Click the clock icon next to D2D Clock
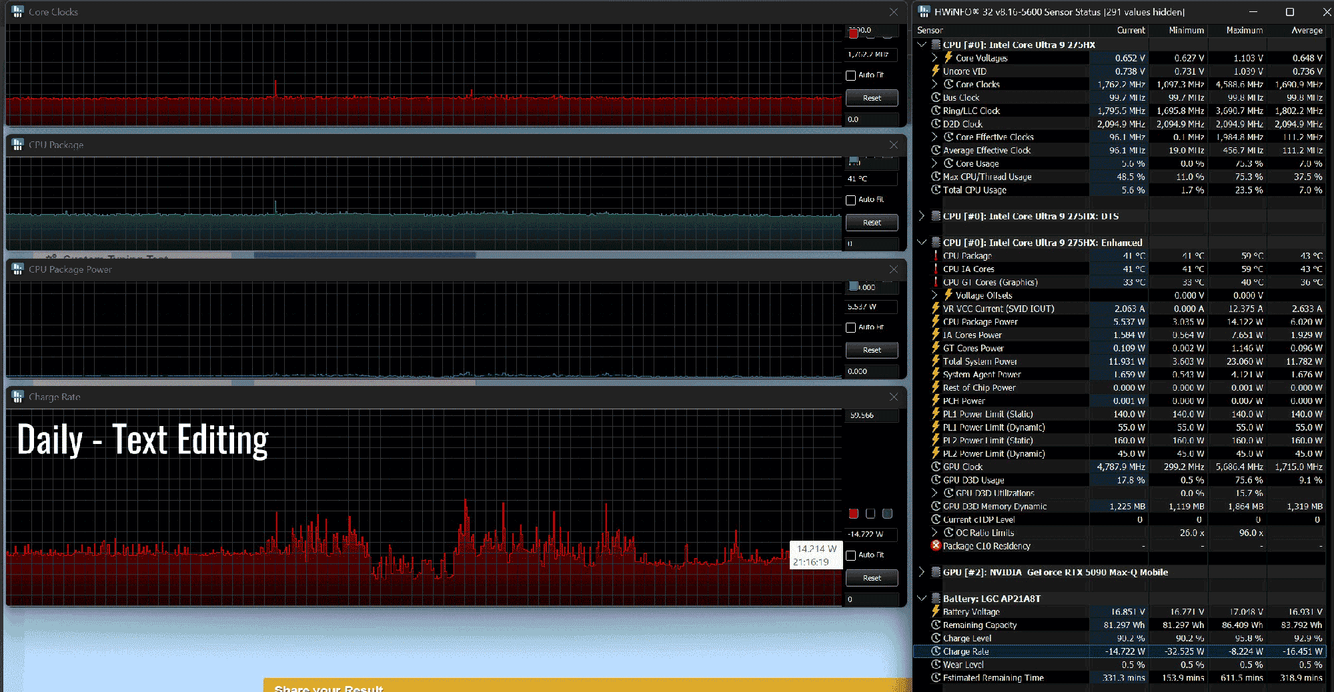Viewport: 1334px width, 692px height. (936, 124)
